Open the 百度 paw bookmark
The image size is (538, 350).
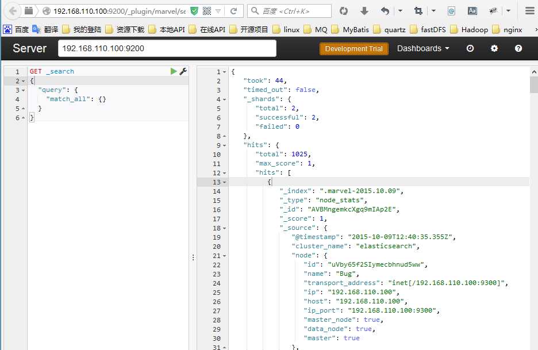[16, 29]
